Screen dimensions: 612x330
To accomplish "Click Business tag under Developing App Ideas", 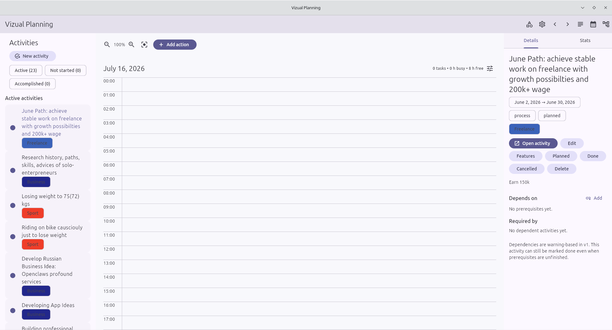I will 36,314.
